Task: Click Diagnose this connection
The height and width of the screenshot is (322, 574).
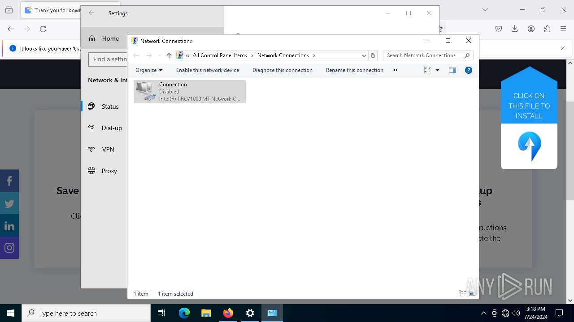Action: pos(283,70)
